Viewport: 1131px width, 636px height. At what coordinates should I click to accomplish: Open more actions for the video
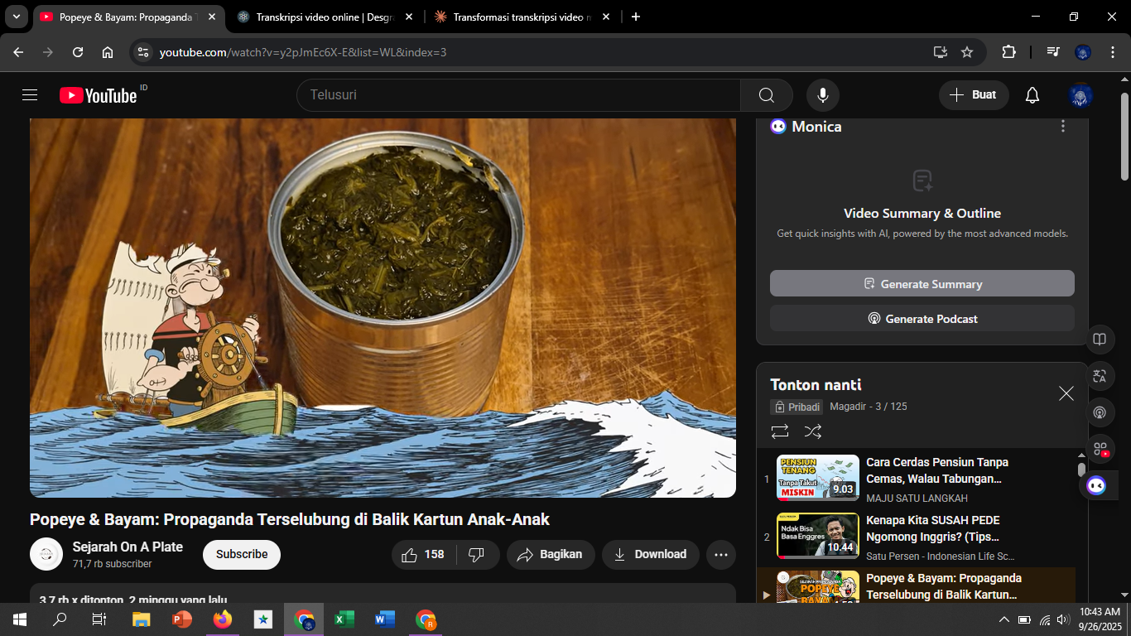click(721, 555)
